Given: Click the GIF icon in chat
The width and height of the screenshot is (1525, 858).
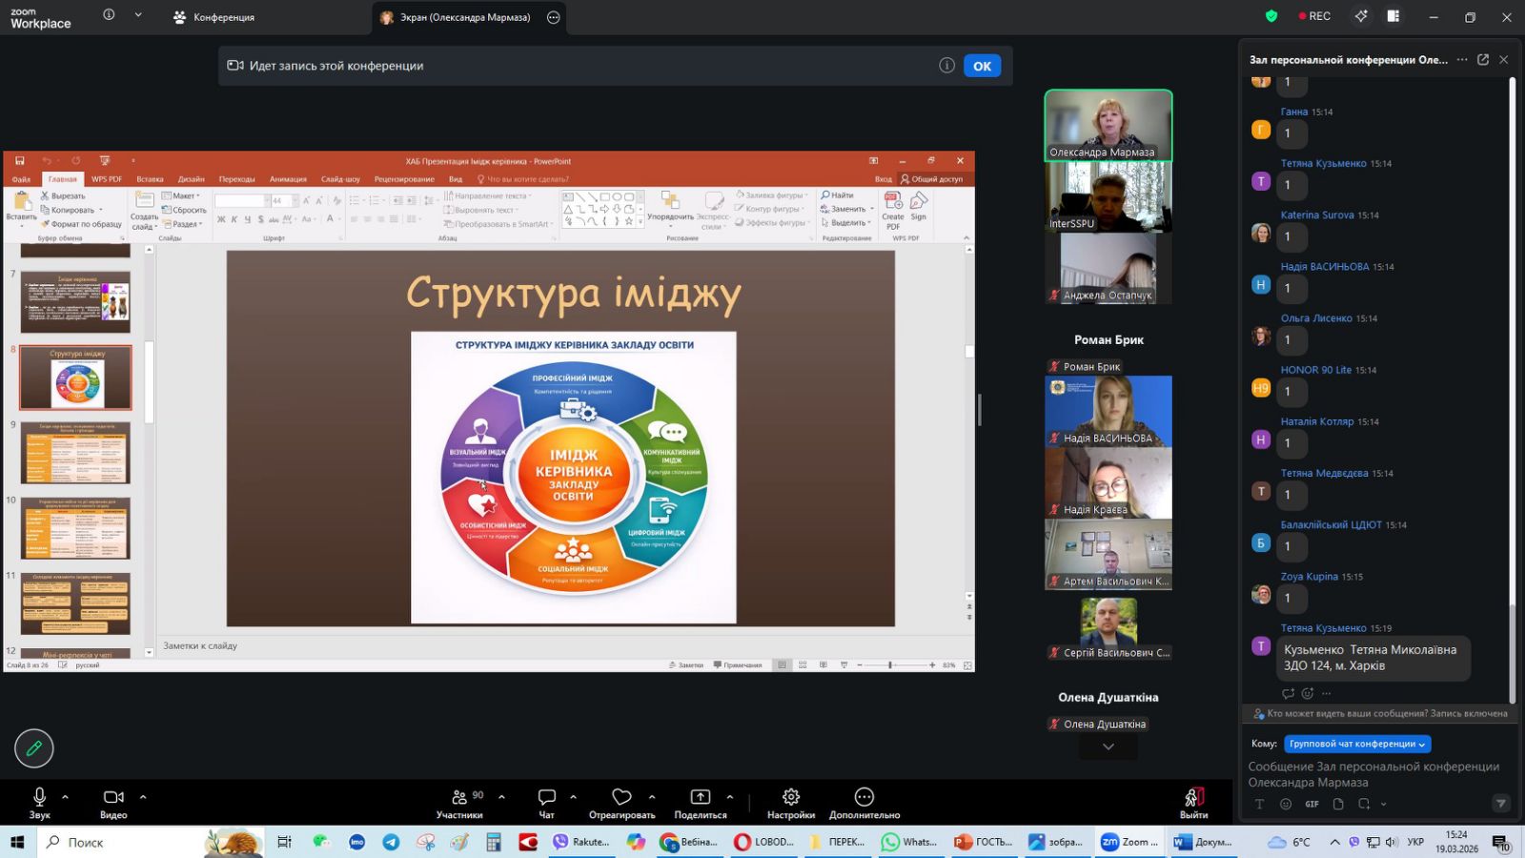Looking at the screenshot, I should (1311, 804).
